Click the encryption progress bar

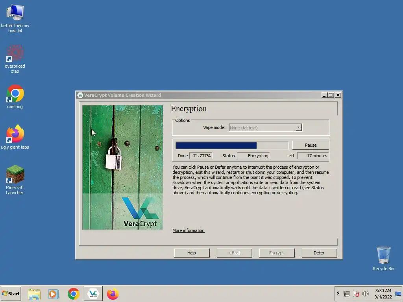[x=232, y=145]
